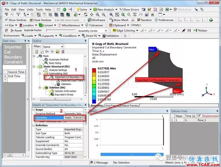Click the print/toolbar printer icon
221x167 pixels.
(x=152, y=14)
